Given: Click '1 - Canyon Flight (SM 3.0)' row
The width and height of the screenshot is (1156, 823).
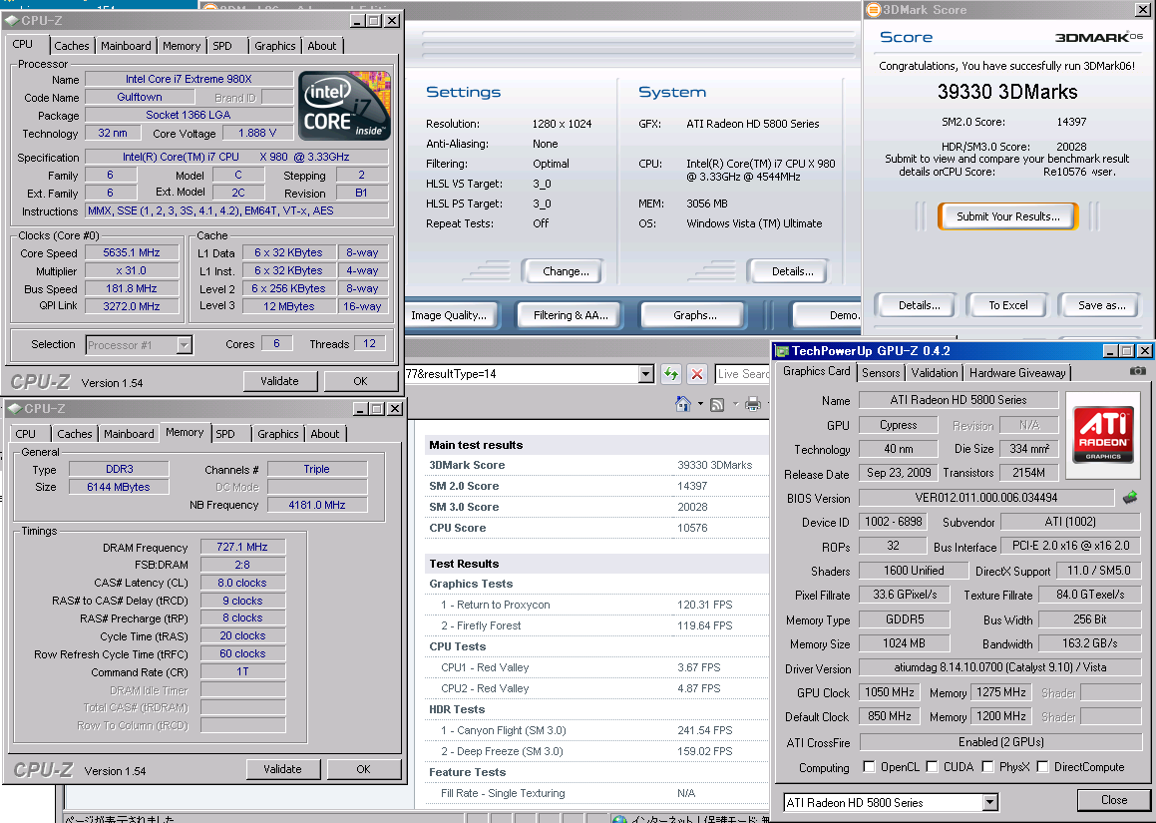Looking at the screenshot, I should pyautogui.click(x=596, y=730).
